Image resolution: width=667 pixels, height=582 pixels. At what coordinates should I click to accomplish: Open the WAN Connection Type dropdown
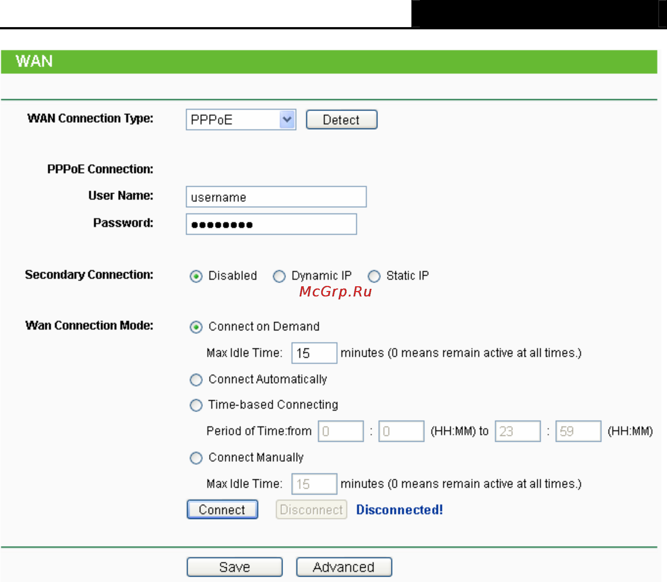(241, 119)
